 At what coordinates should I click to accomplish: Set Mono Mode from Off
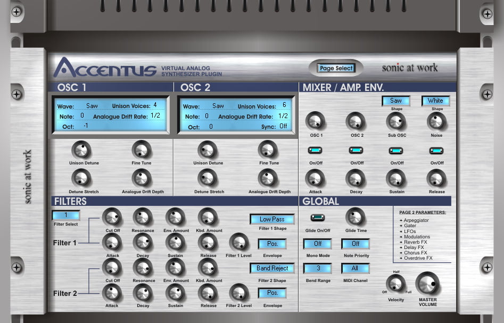(318, 243)
